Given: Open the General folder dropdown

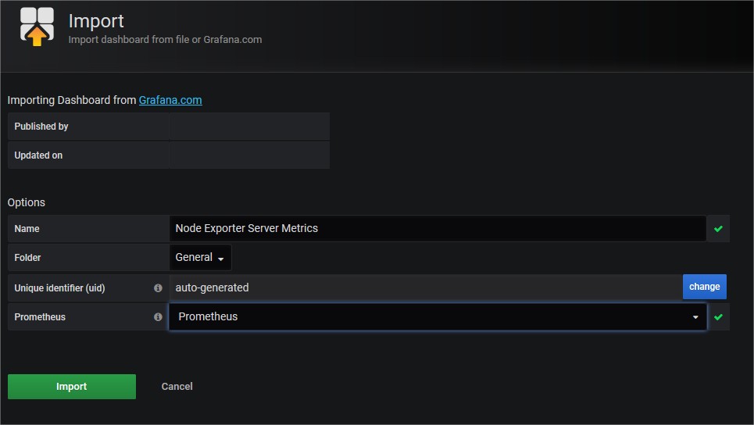Looking at the screenshot, I should click(200, 257).
